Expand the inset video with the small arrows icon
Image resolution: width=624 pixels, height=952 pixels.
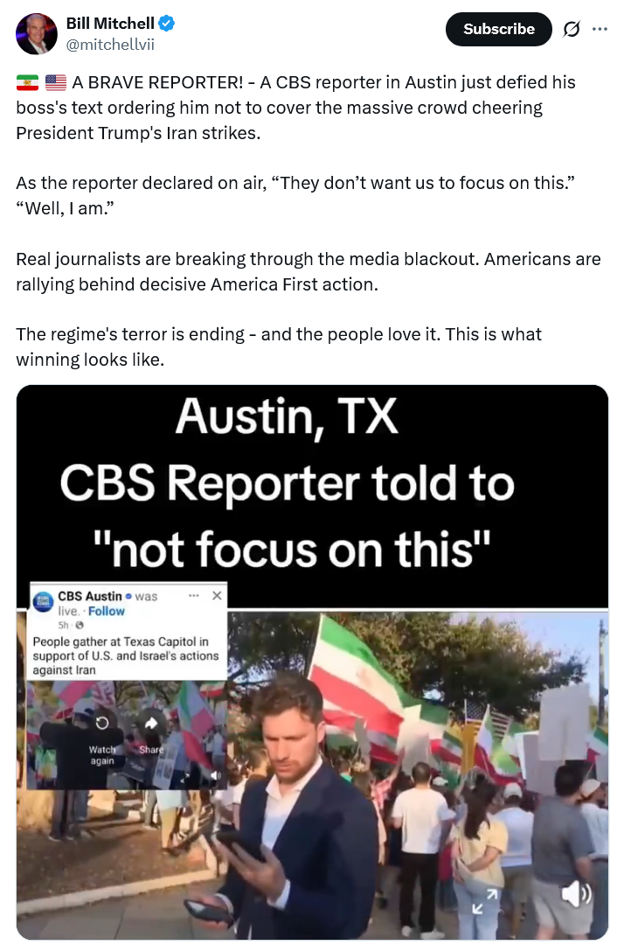click(x=185, y=775)
